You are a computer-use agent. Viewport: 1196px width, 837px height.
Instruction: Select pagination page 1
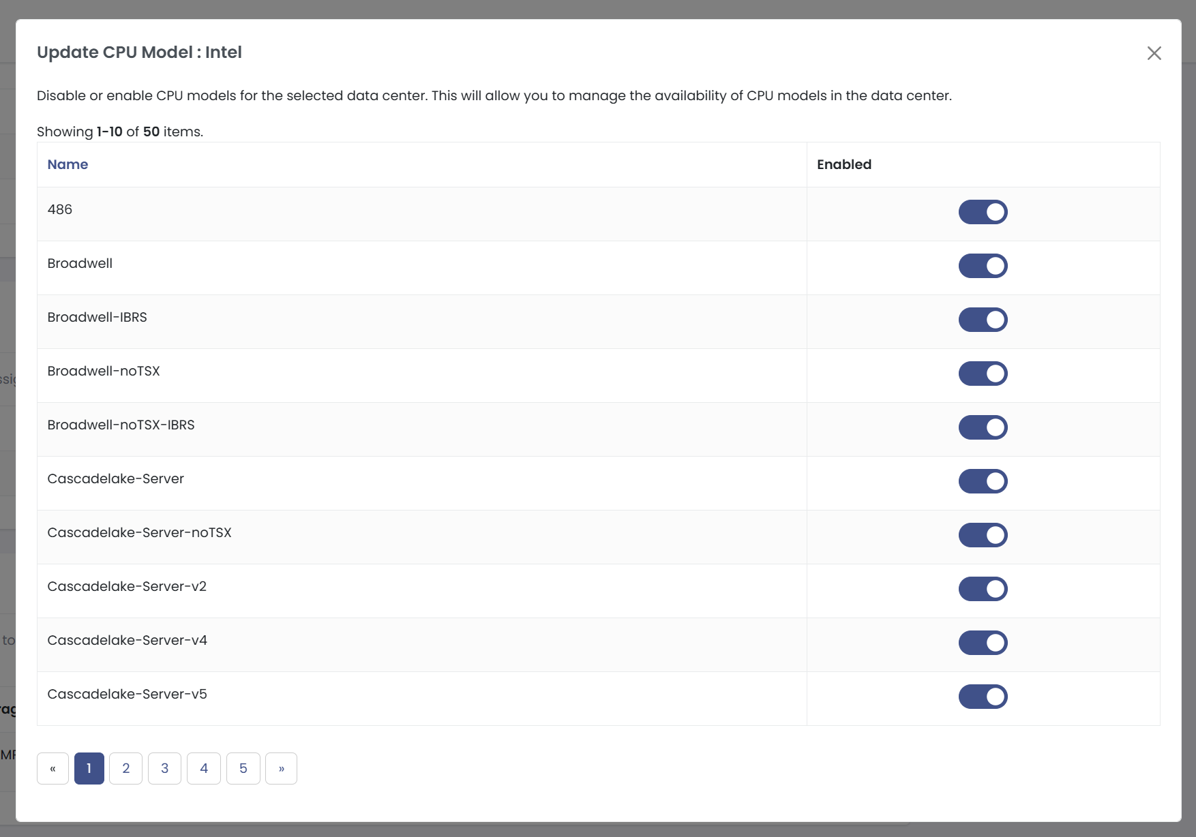click(x=89, y=768)
